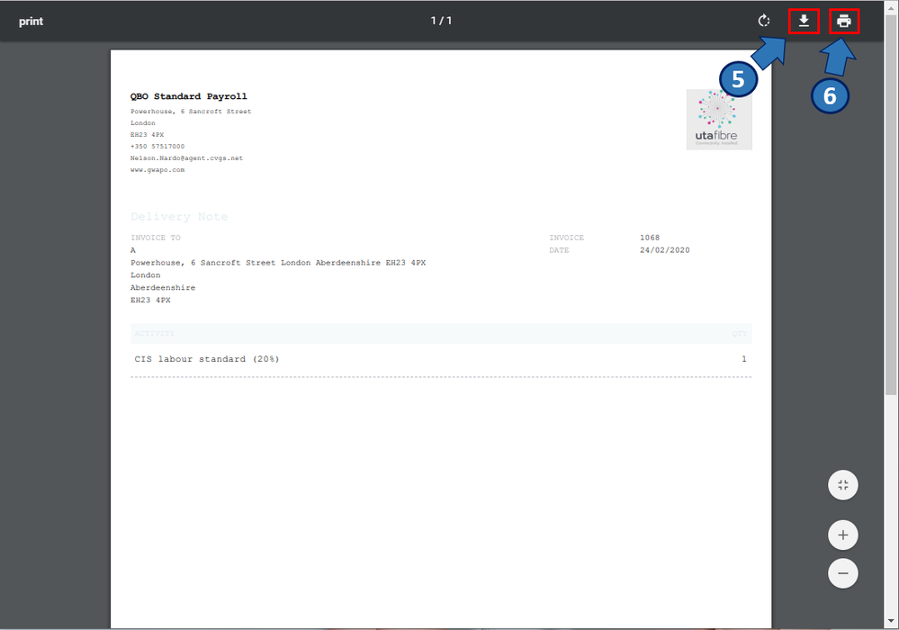Click the utafibre company logo
Viewport: 899px width, 630px height.
point(719,119)
